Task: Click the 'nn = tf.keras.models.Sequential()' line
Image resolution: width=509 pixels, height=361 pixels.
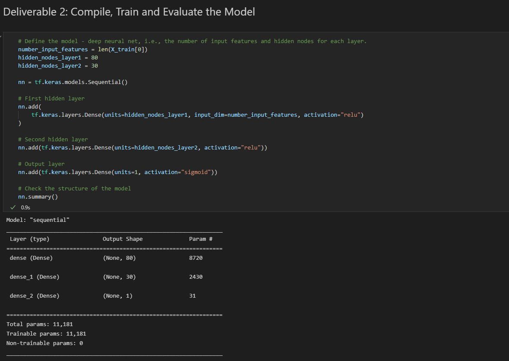Action: pyautogui.click(x=73, y=82)
